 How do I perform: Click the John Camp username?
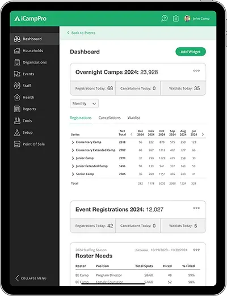click(x=201, y=19)
